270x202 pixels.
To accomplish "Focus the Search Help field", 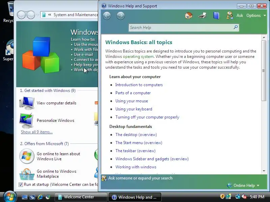I will click(181, 28).
